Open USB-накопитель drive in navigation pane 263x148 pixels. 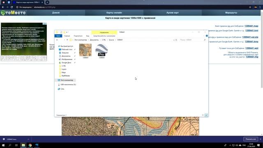point(67,85)
